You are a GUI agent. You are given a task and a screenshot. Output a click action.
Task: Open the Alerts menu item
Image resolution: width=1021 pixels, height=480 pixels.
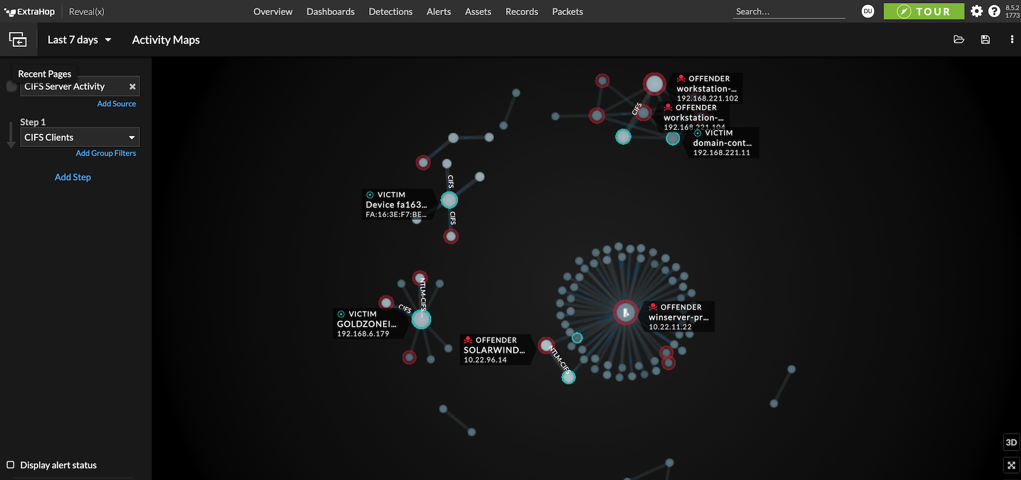pyautogui.click(x=439, y=12)
